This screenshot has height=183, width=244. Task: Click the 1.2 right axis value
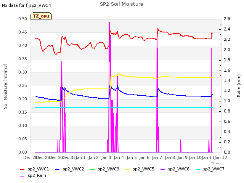(227, 91)
